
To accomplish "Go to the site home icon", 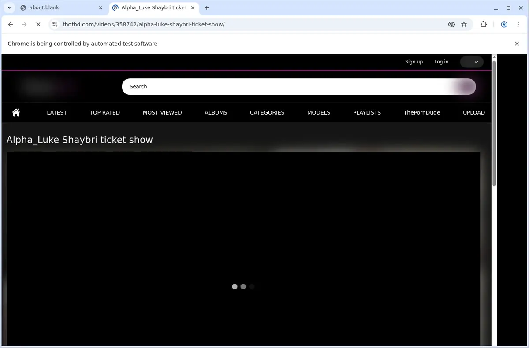I will click(x=16, y=112).
